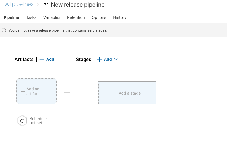The width and height of the screenshot is (227, 141).
Task: Click the plus icon inside artifact card
Action: (23, 91)
